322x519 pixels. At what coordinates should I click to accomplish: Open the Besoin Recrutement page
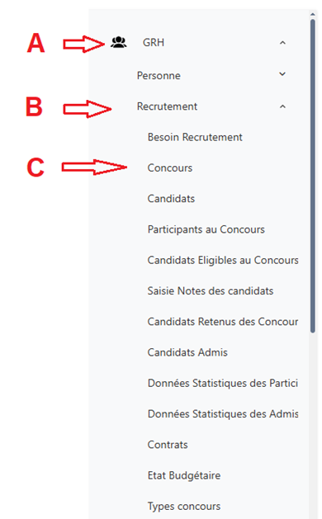coord(195,137)
